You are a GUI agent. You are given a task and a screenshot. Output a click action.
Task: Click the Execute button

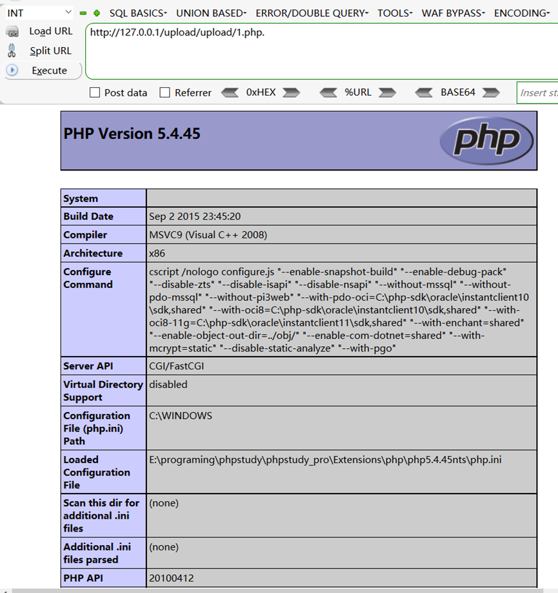tap(43, 70)
